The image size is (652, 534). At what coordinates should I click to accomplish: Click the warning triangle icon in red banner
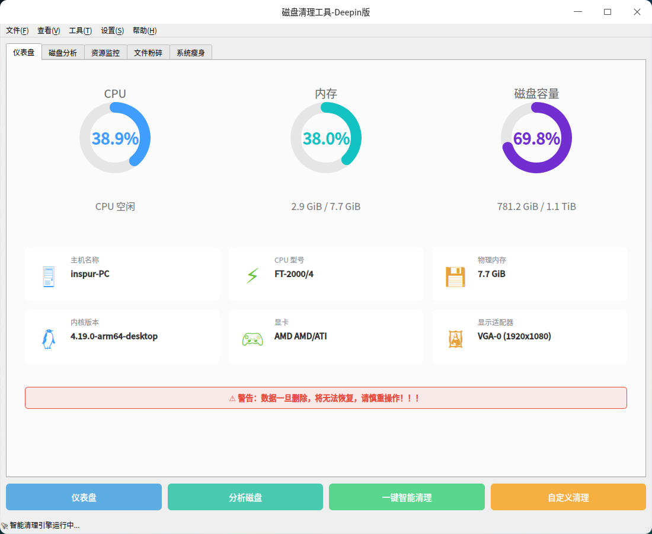click(x=232, y=399)
